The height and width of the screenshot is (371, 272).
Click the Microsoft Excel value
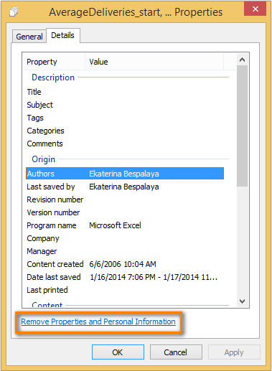tap(115, 225)
